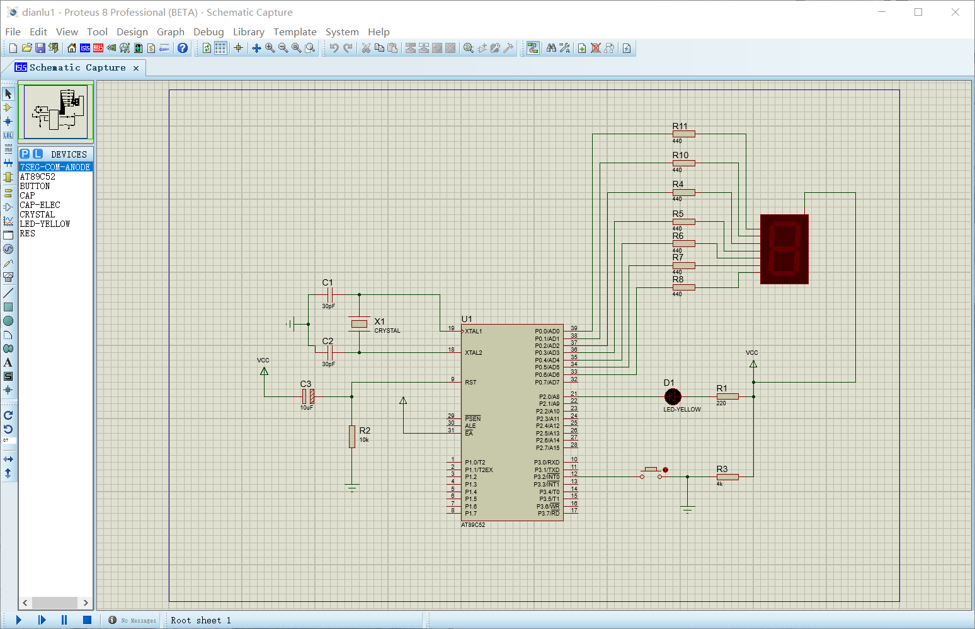Close the Schematic Capture tab
Image resolution: width=975 pixels, height=629 pixels.
136,68
